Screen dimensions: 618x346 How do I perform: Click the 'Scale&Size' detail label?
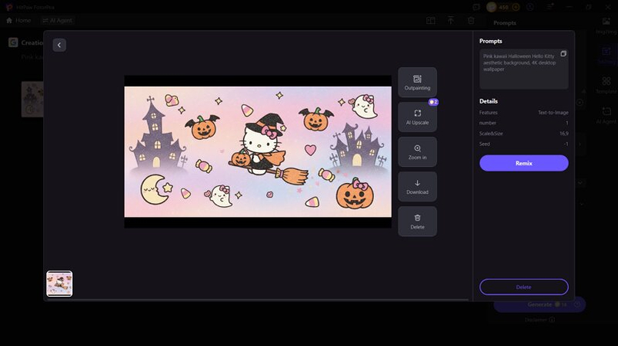(491, 134)
